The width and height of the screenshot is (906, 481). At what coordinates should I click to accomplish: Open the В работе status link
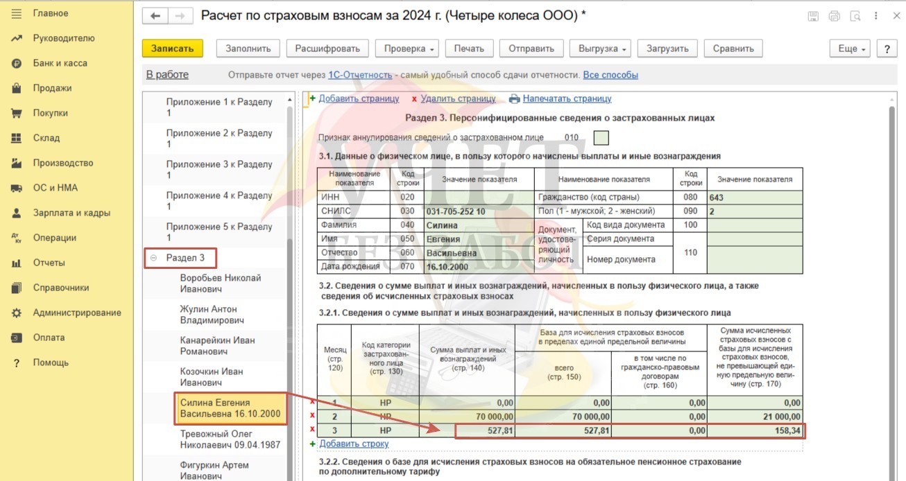[167, 75]
